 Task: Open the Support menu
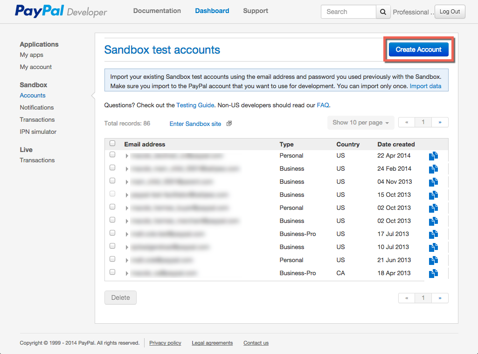point(256,11)
